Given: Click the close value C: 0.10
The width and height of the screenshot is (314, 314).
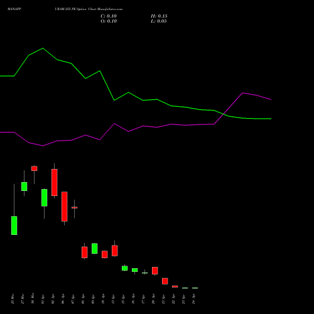Looking at the screenshot, I should [109, 16].
